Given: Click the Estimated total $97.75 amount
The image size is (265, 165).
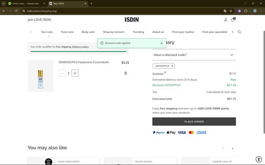Looking at the screenshot, I should click(x=231, y=99).
